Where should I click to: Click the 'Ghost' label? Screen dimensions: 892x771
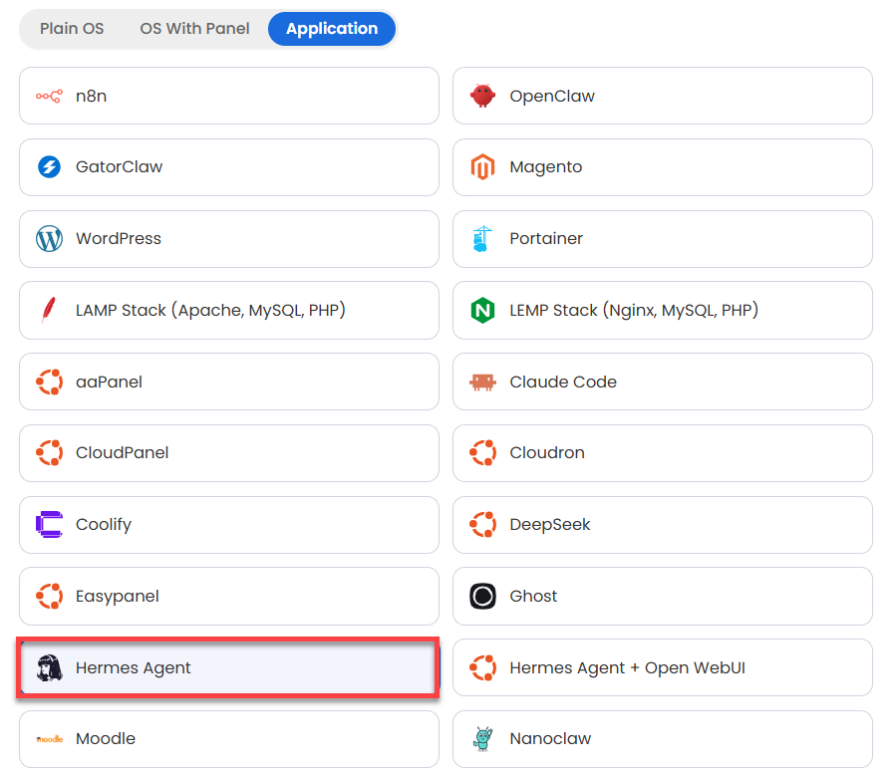click(x=533, y=597)
